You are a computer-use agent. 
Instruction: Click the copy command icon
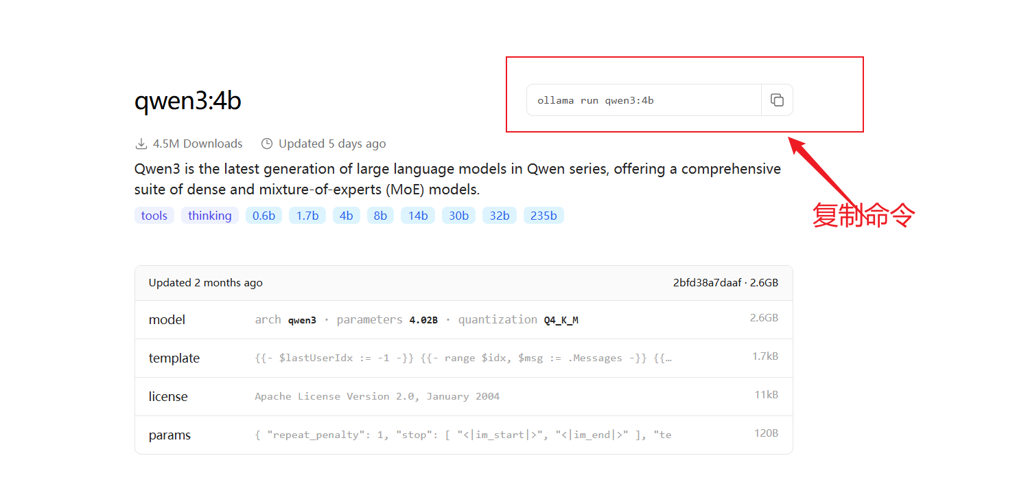pyautogui.click(x=777, y=100)
